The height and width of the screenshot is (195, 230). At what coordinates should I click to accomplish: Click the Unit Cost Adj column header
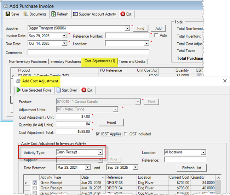(x=143, y=70)
